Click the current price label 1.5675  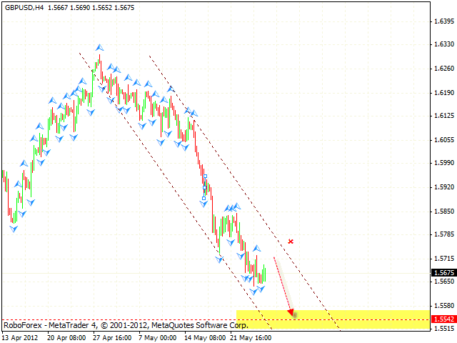pos(441,272)
